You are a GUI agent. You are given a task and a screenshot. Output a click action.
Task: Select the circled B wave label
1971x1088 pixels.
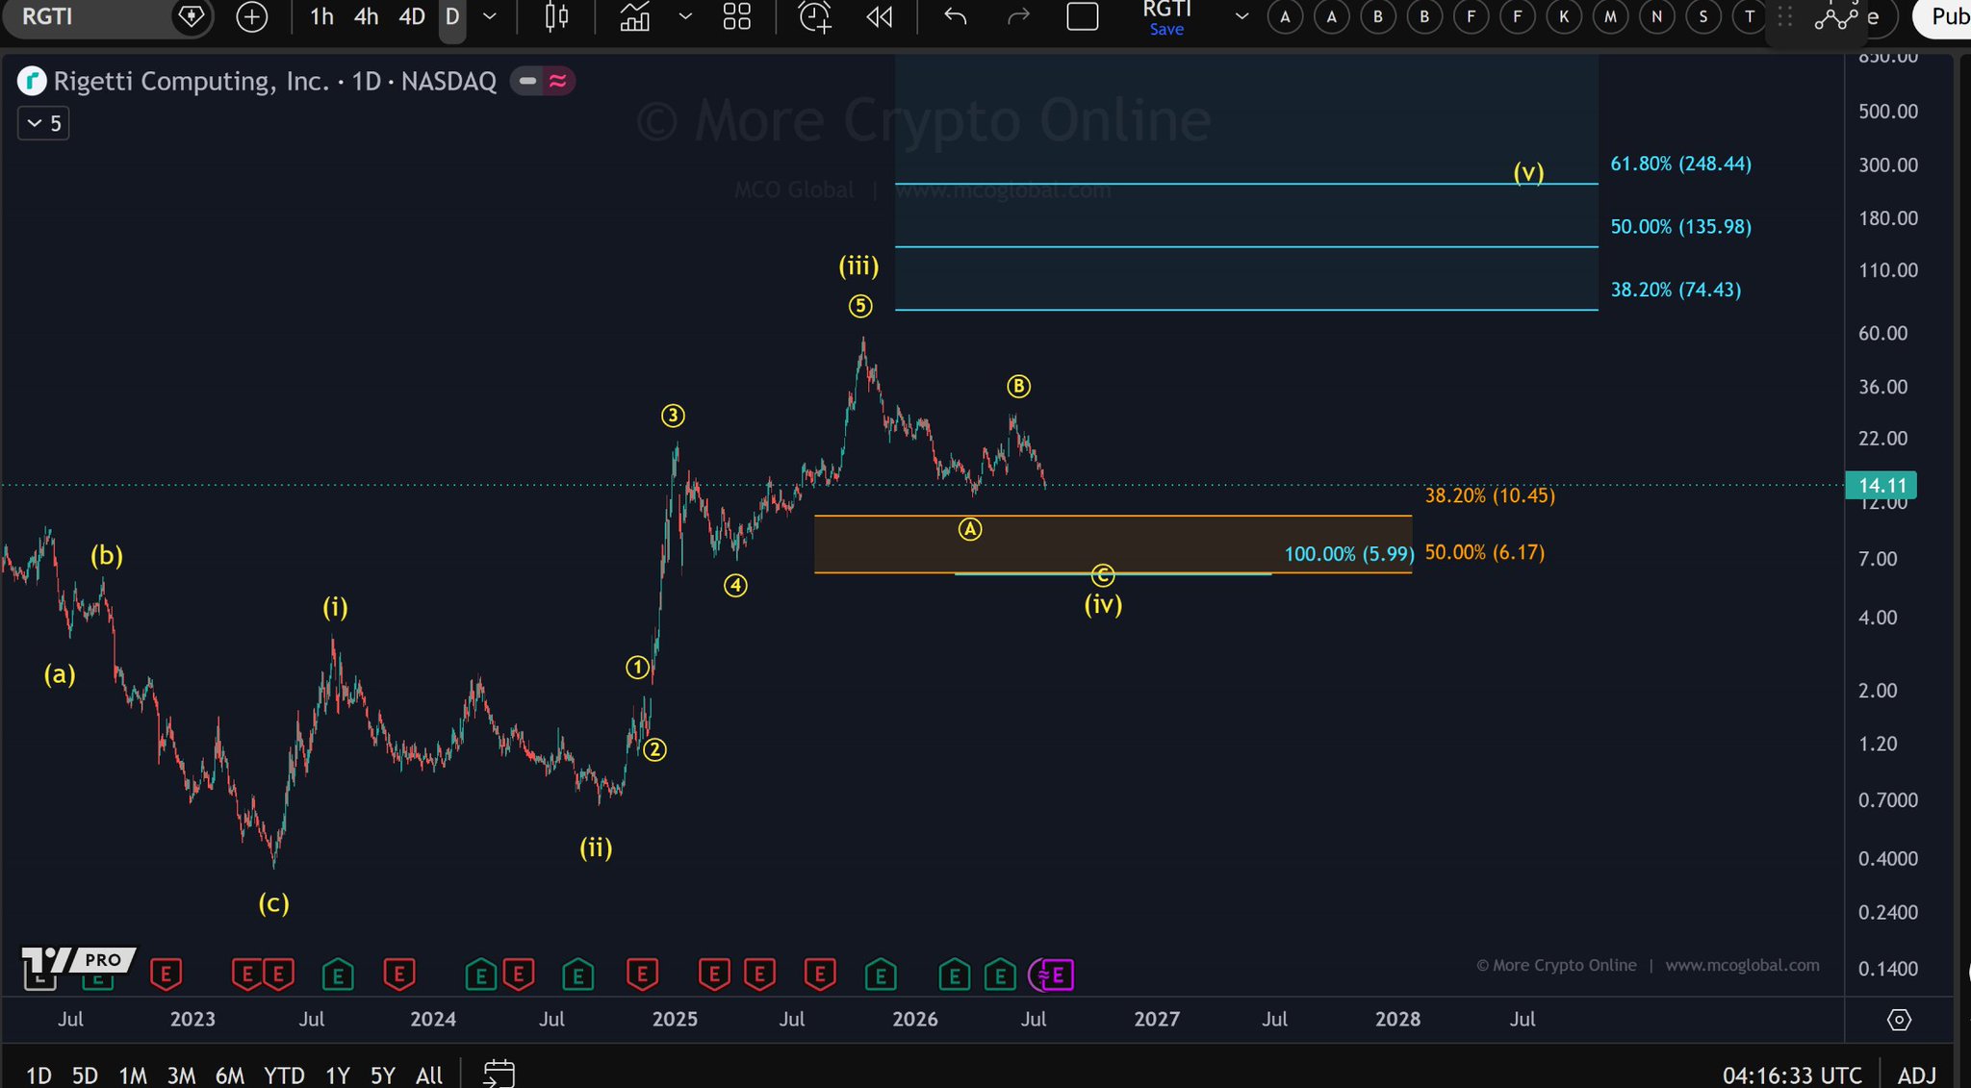click(1018, 387)
